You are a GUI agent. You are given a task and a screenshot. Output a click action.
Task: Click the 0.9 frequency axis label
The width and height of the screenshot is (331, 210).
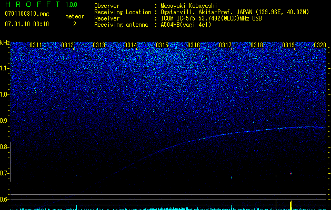pyautogui.click(x=5, y=121)
